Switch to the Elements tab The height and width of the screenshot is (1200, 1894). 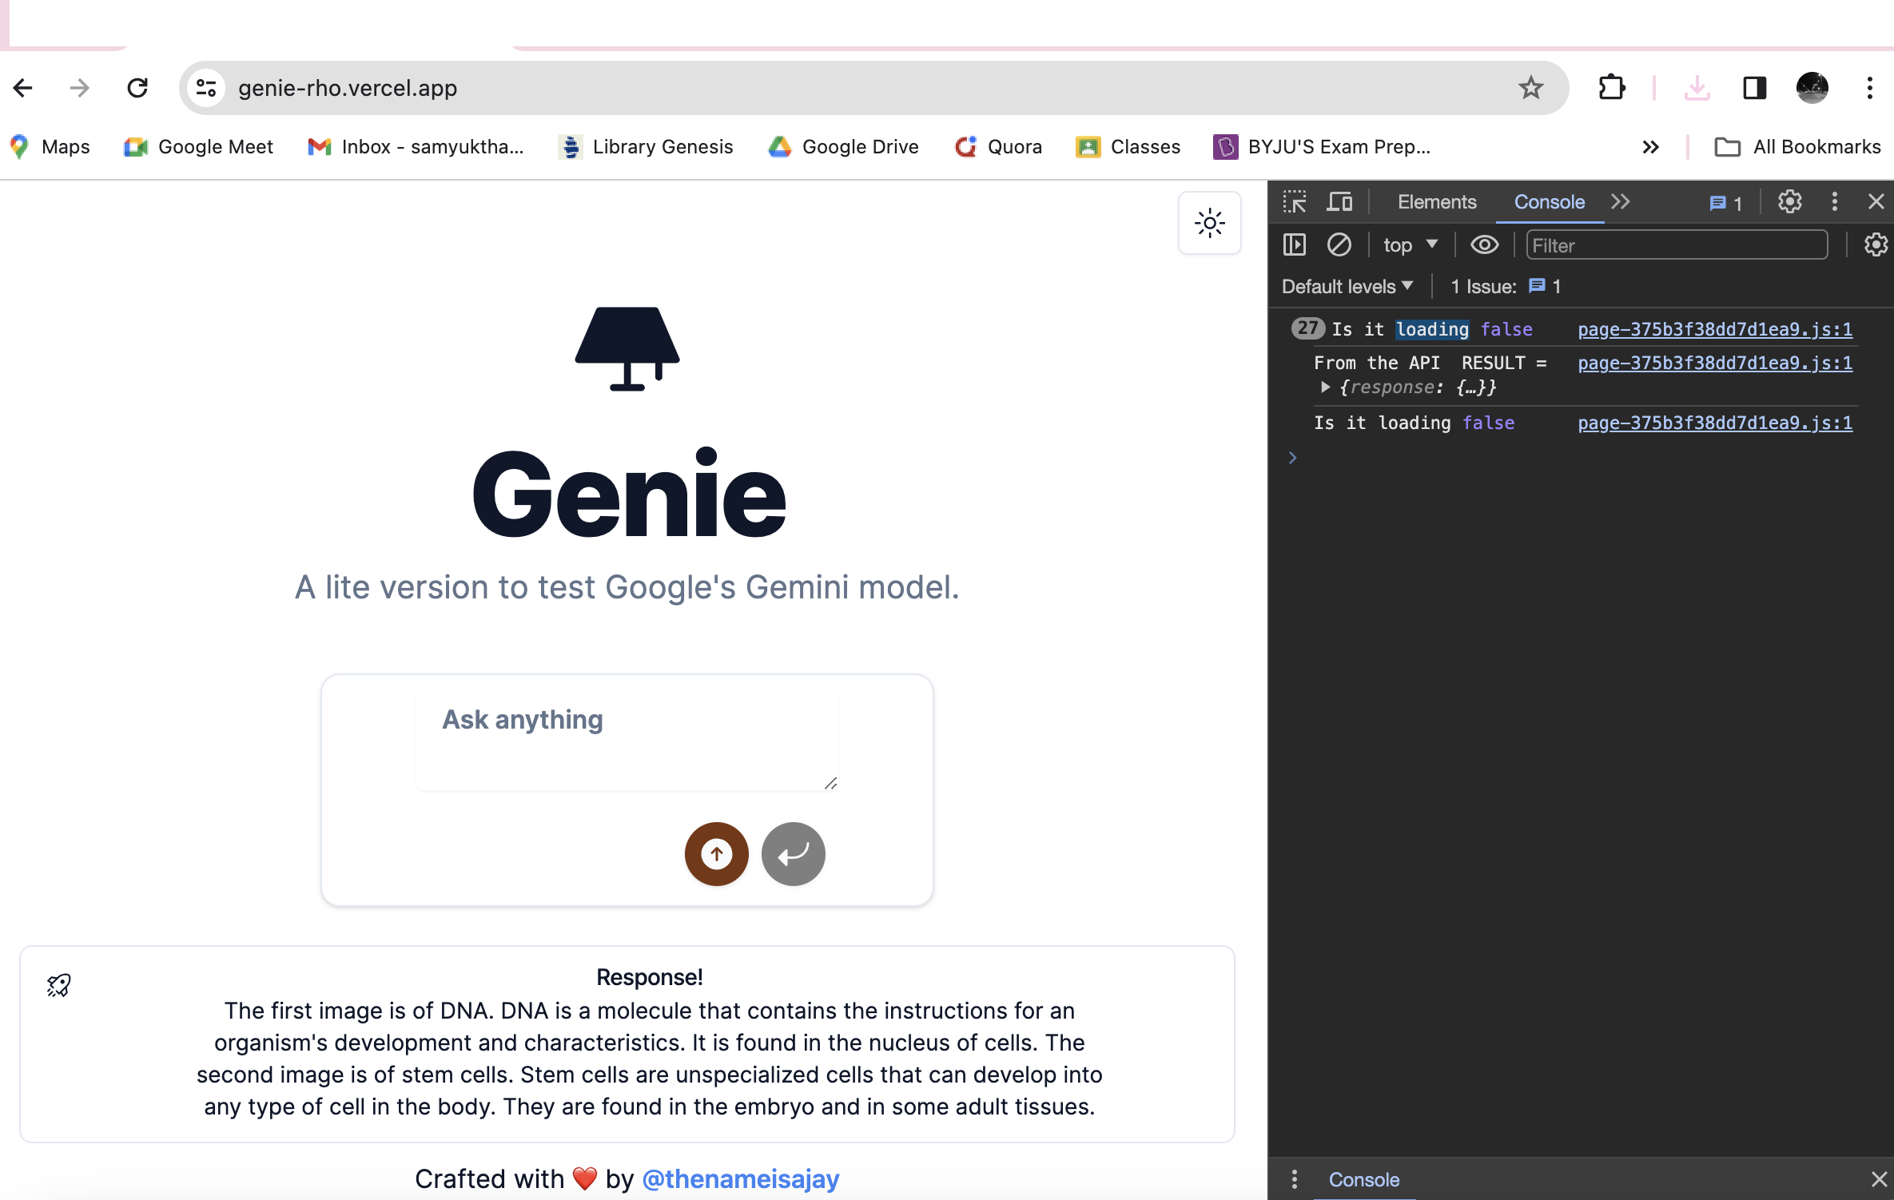pyautogui.click(x=1436, y=202)
